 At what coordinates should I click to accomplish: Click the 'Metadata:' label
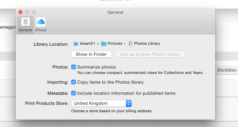[58, 93]
